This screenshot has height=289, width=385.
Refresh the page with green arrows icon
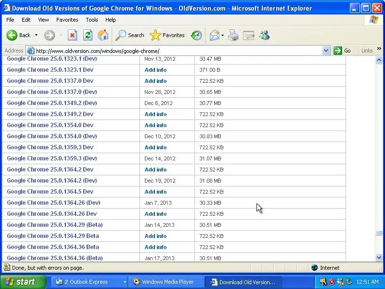(x=88, y=35)
